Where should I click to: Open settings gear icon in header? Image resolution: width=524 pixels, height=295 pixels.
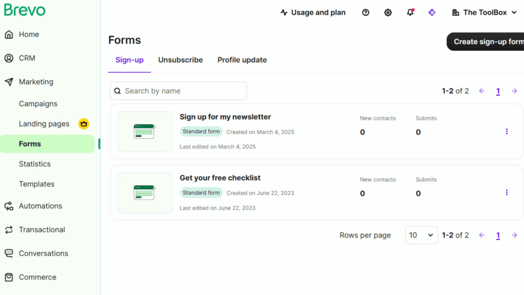[388, 13]
